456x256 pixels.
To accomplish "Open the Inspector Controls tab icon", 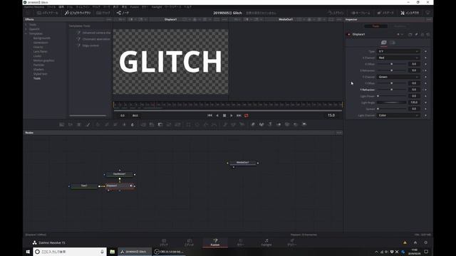I will (x=384, y=43).
